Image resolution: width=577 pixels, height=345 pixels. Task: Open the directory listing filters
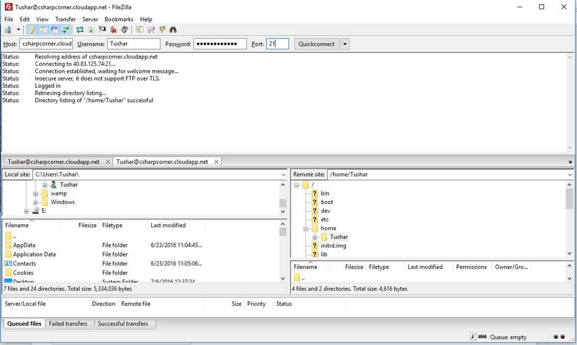pyautogui.click(x=139, y=29)
